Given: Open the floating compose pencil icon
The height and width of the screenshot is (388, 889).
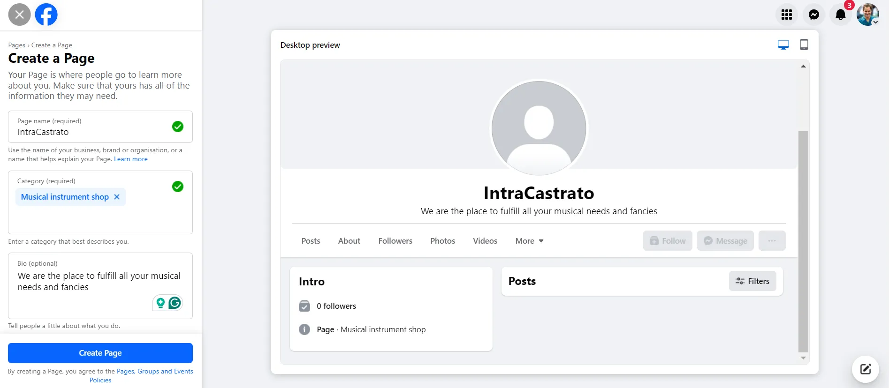Looking at the screenshot, I should (865, 369).
